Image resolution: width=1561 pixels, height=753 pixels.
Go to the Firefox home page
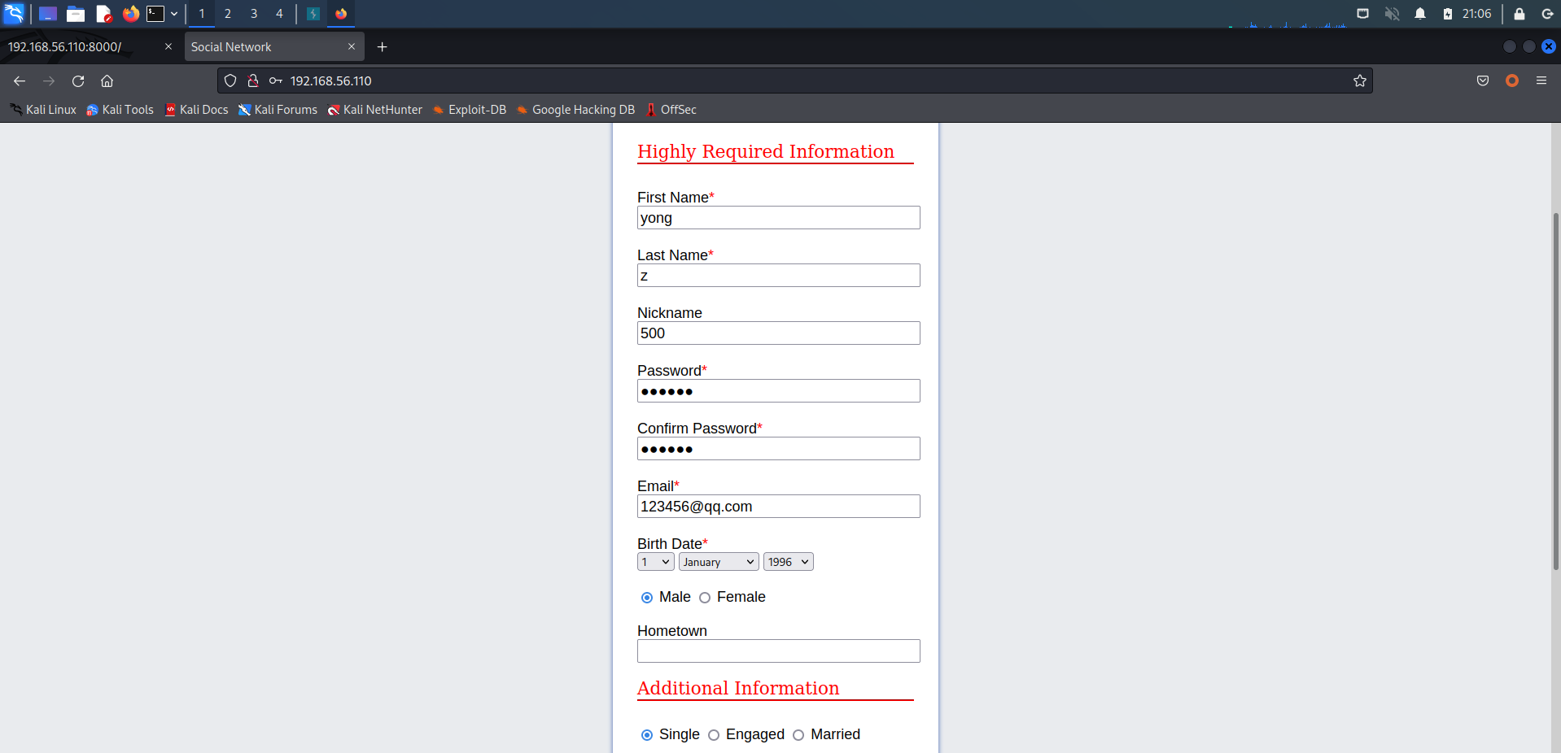(x=107, y=81)
